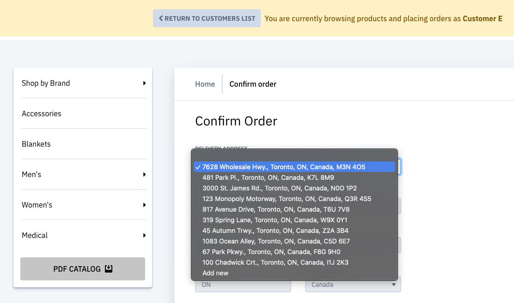Open the Blankets category

(x=36, y=144)
